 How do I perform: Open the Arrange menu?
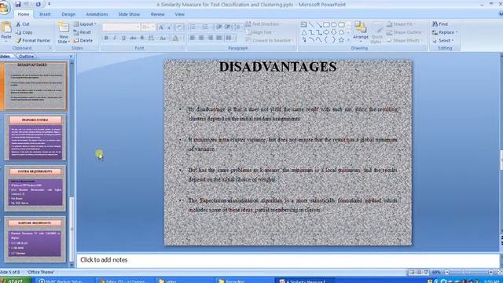(361, 31)
